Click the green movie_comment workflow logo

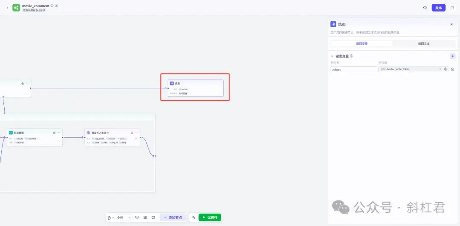(16, 8)
